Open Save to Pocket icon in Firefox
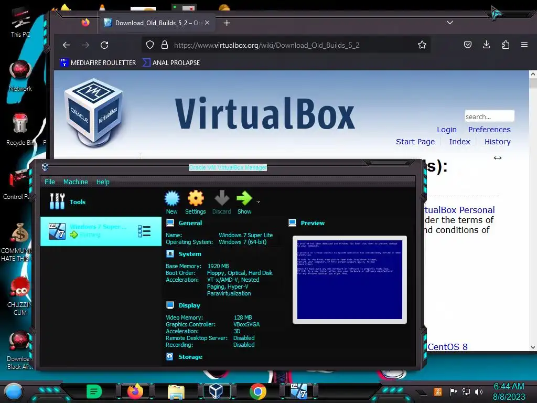The height and width of the screenshot is (403, 537). point(468,45)
